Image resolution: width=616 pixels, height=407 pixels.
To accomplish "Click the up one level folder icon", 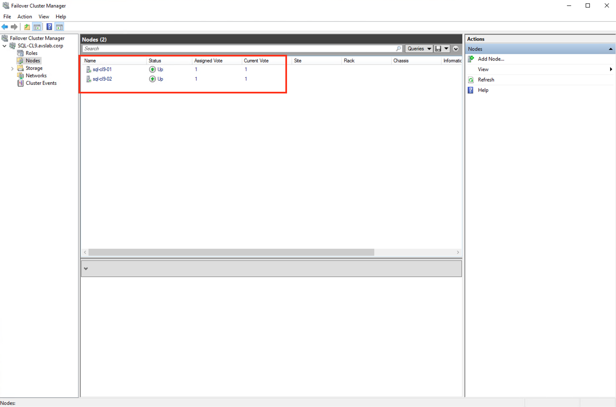I will 27,27.
